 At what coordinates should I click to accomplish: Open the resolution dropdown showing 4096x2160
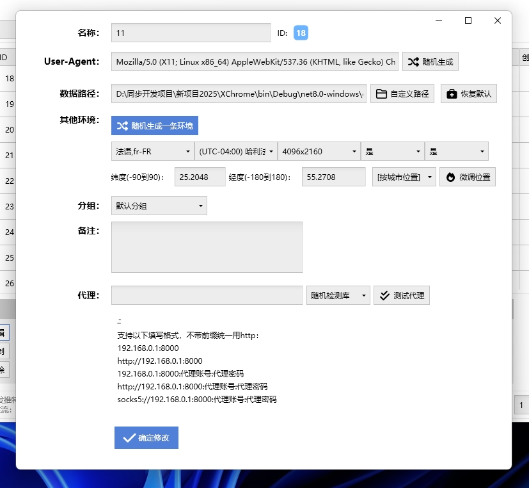[x=319, y=151]
